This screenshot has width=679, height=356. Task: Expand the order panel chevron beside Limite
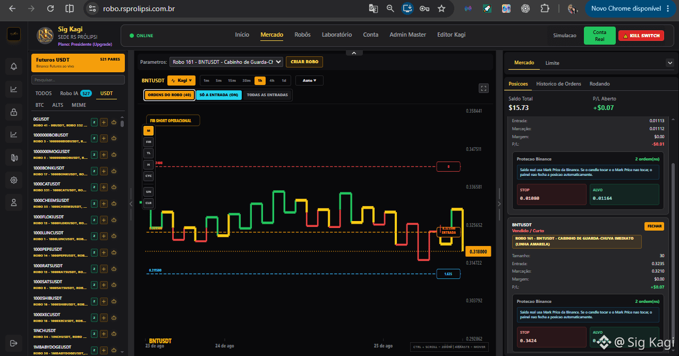click(669, 63)
